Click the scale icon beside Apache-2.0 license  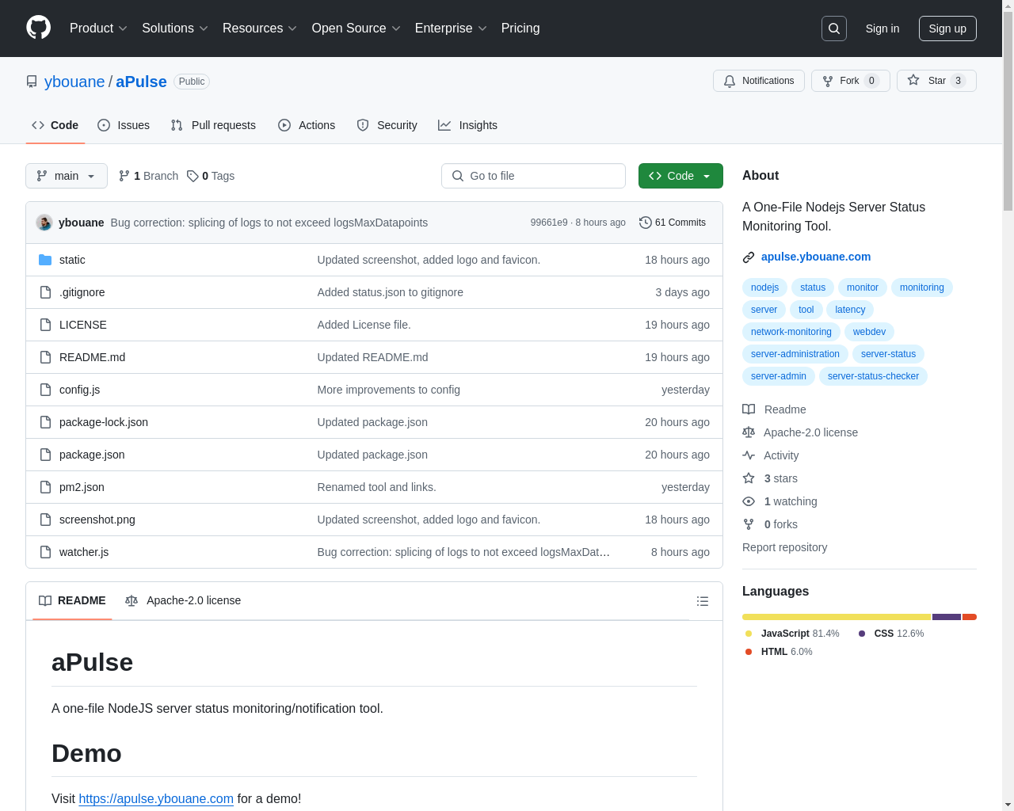(x=749, y=432)
